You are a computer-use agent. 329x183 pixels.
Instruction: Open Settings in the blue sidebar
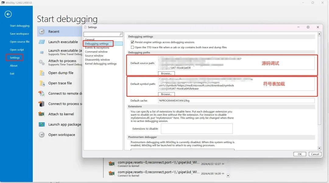click(x=15, y=58)
